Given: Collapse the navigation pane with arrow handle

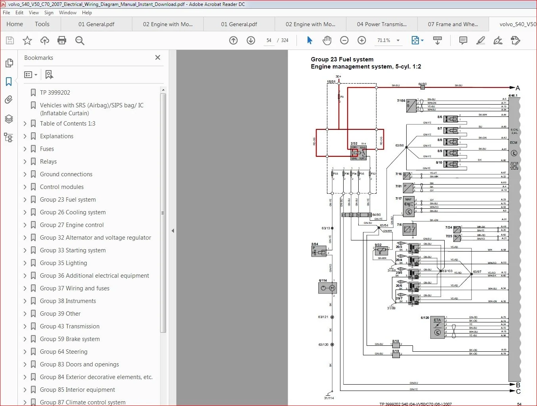Looking at the screenshot, I should pos(173,231).
